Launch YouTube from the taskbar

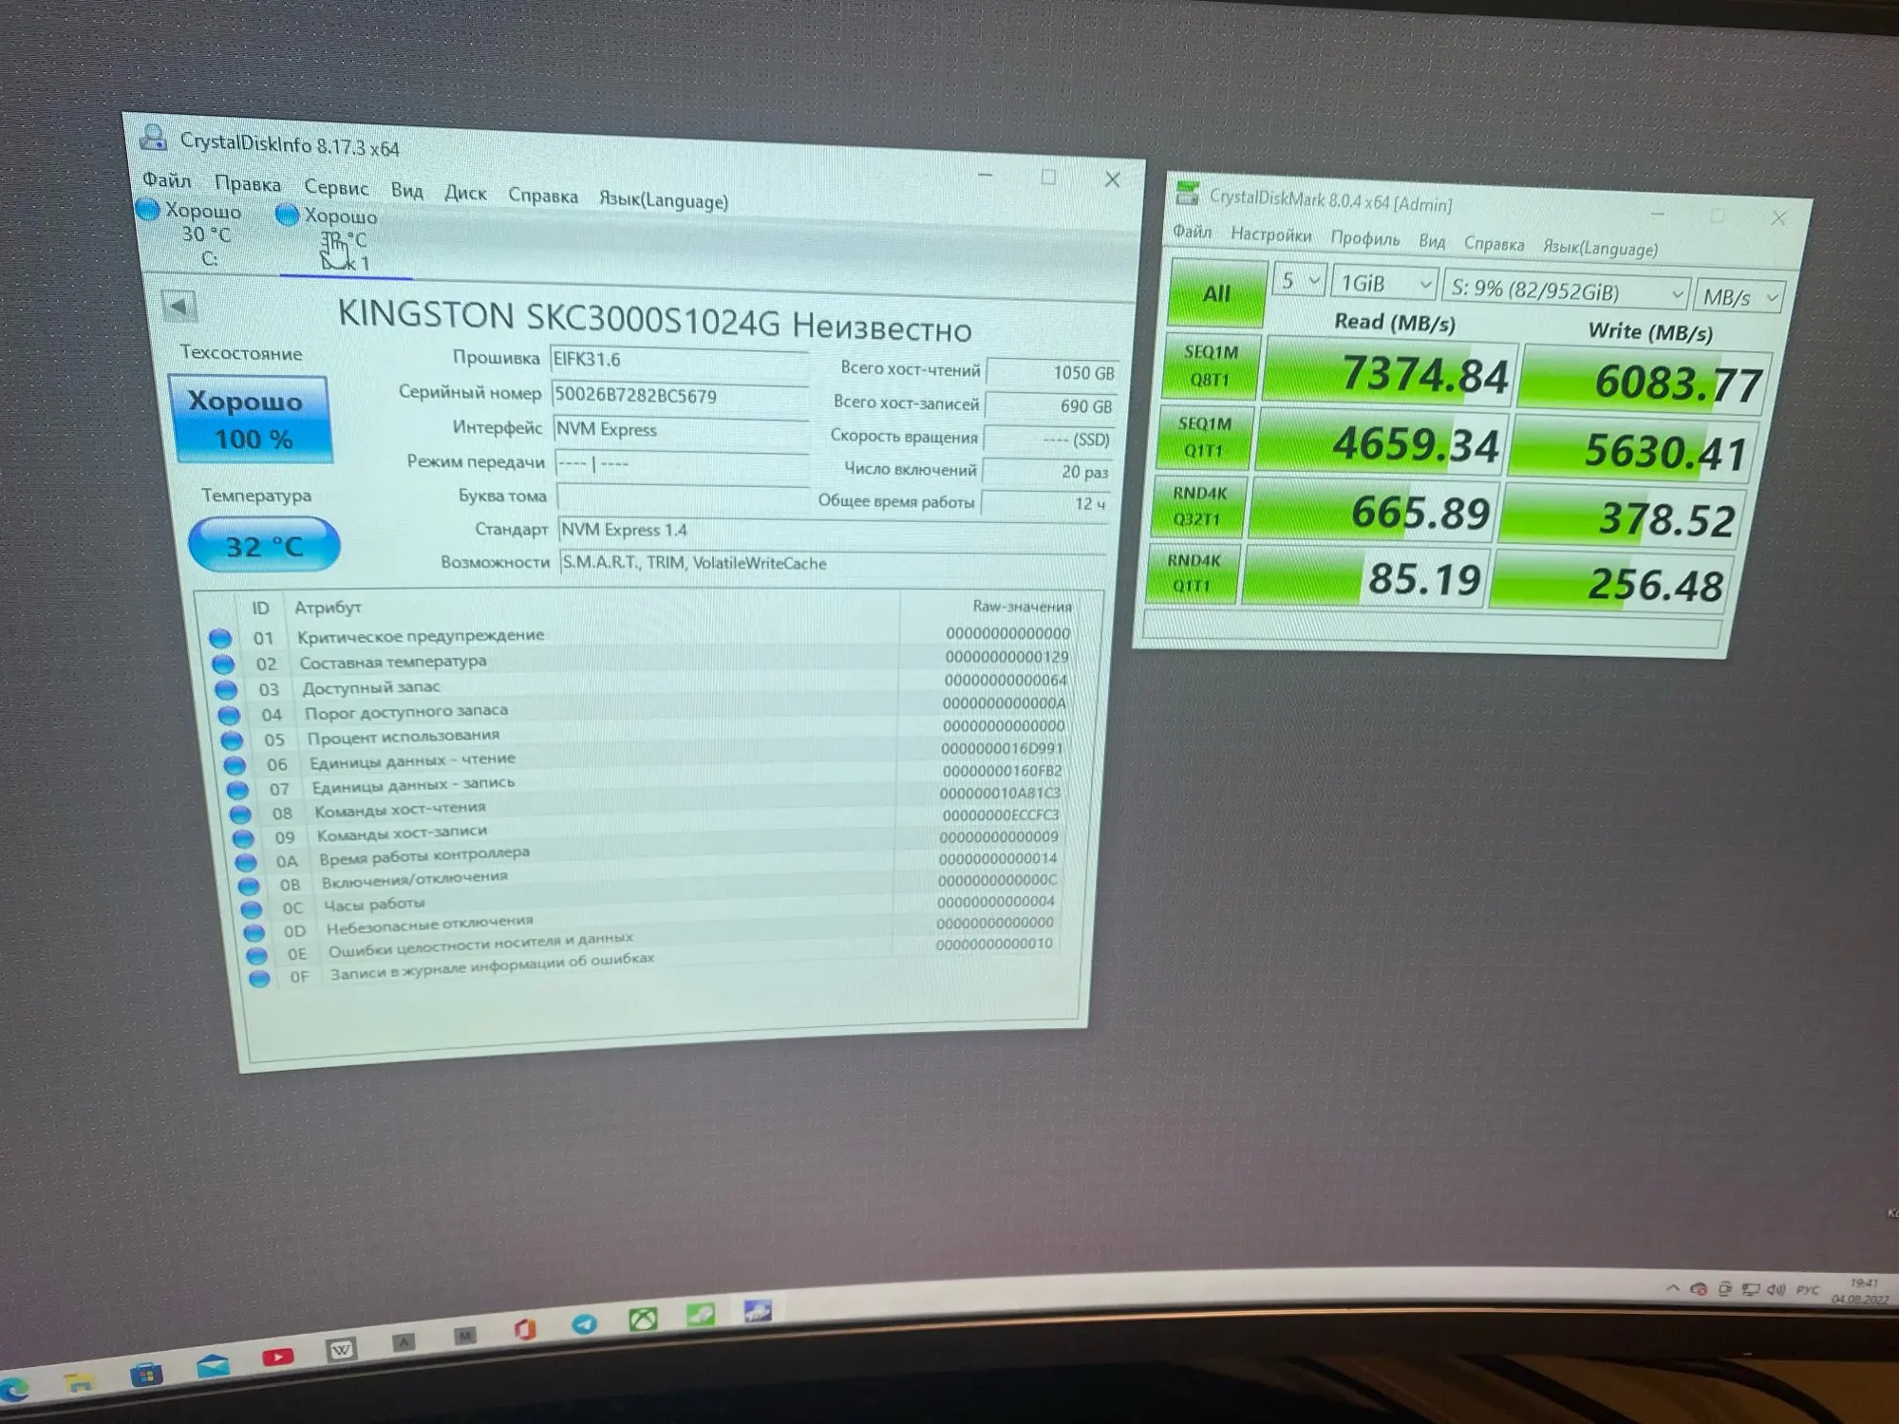coord(277,1357)
